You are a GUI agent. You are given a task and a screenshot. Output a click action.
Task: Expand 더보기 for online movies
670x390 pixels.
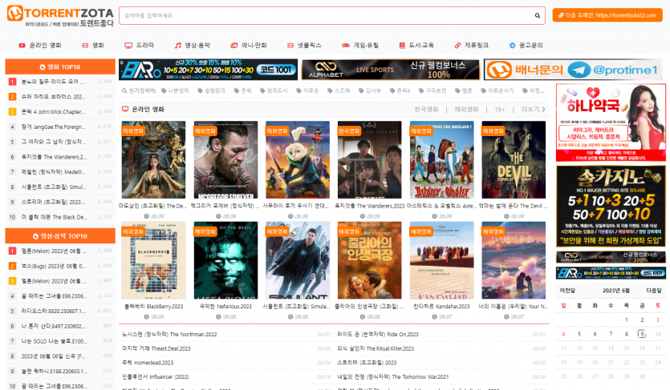point(534,110)
